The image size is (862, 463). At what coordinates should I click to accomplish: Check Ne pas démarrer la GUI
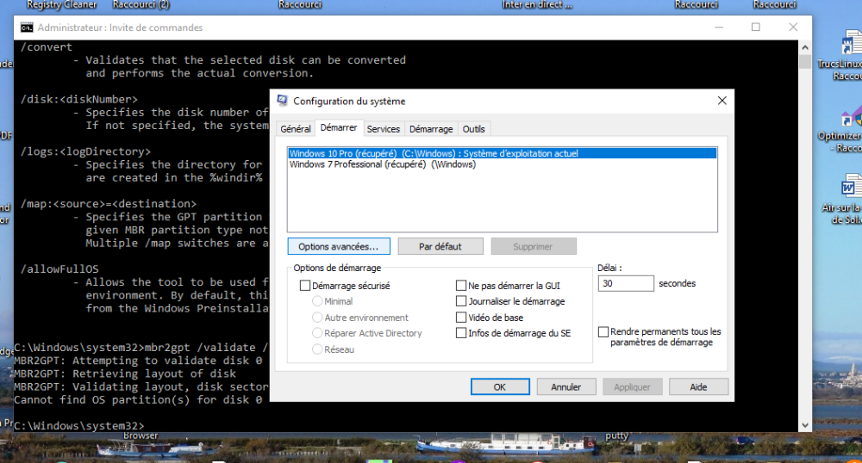pyautogui.click(x=461, y=286)
